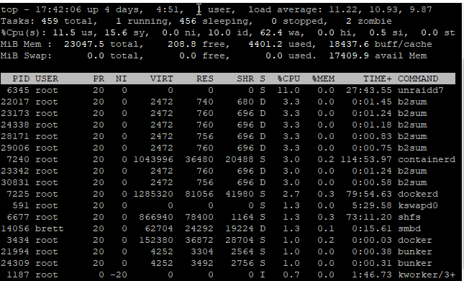Click the 17409.9 avail Mem value

tap(349, 55)
